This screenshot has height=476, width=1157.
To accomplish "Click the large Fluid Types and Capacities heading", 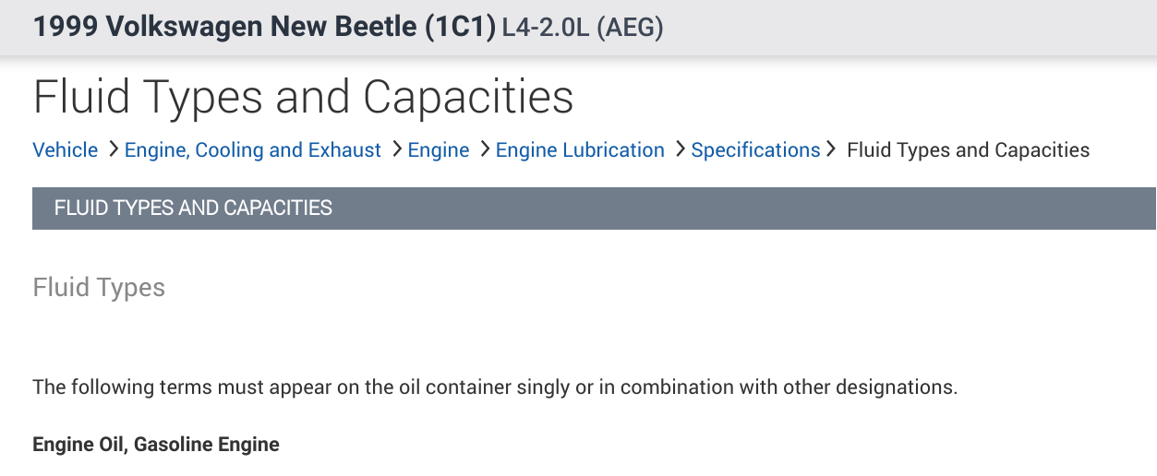I will coord(303,97).
